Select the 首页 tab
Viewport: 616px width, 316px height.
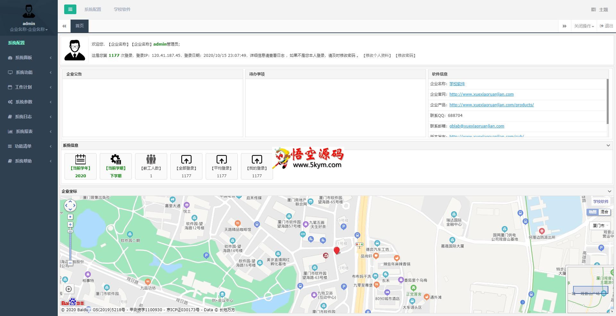click(x=80, y=26)
